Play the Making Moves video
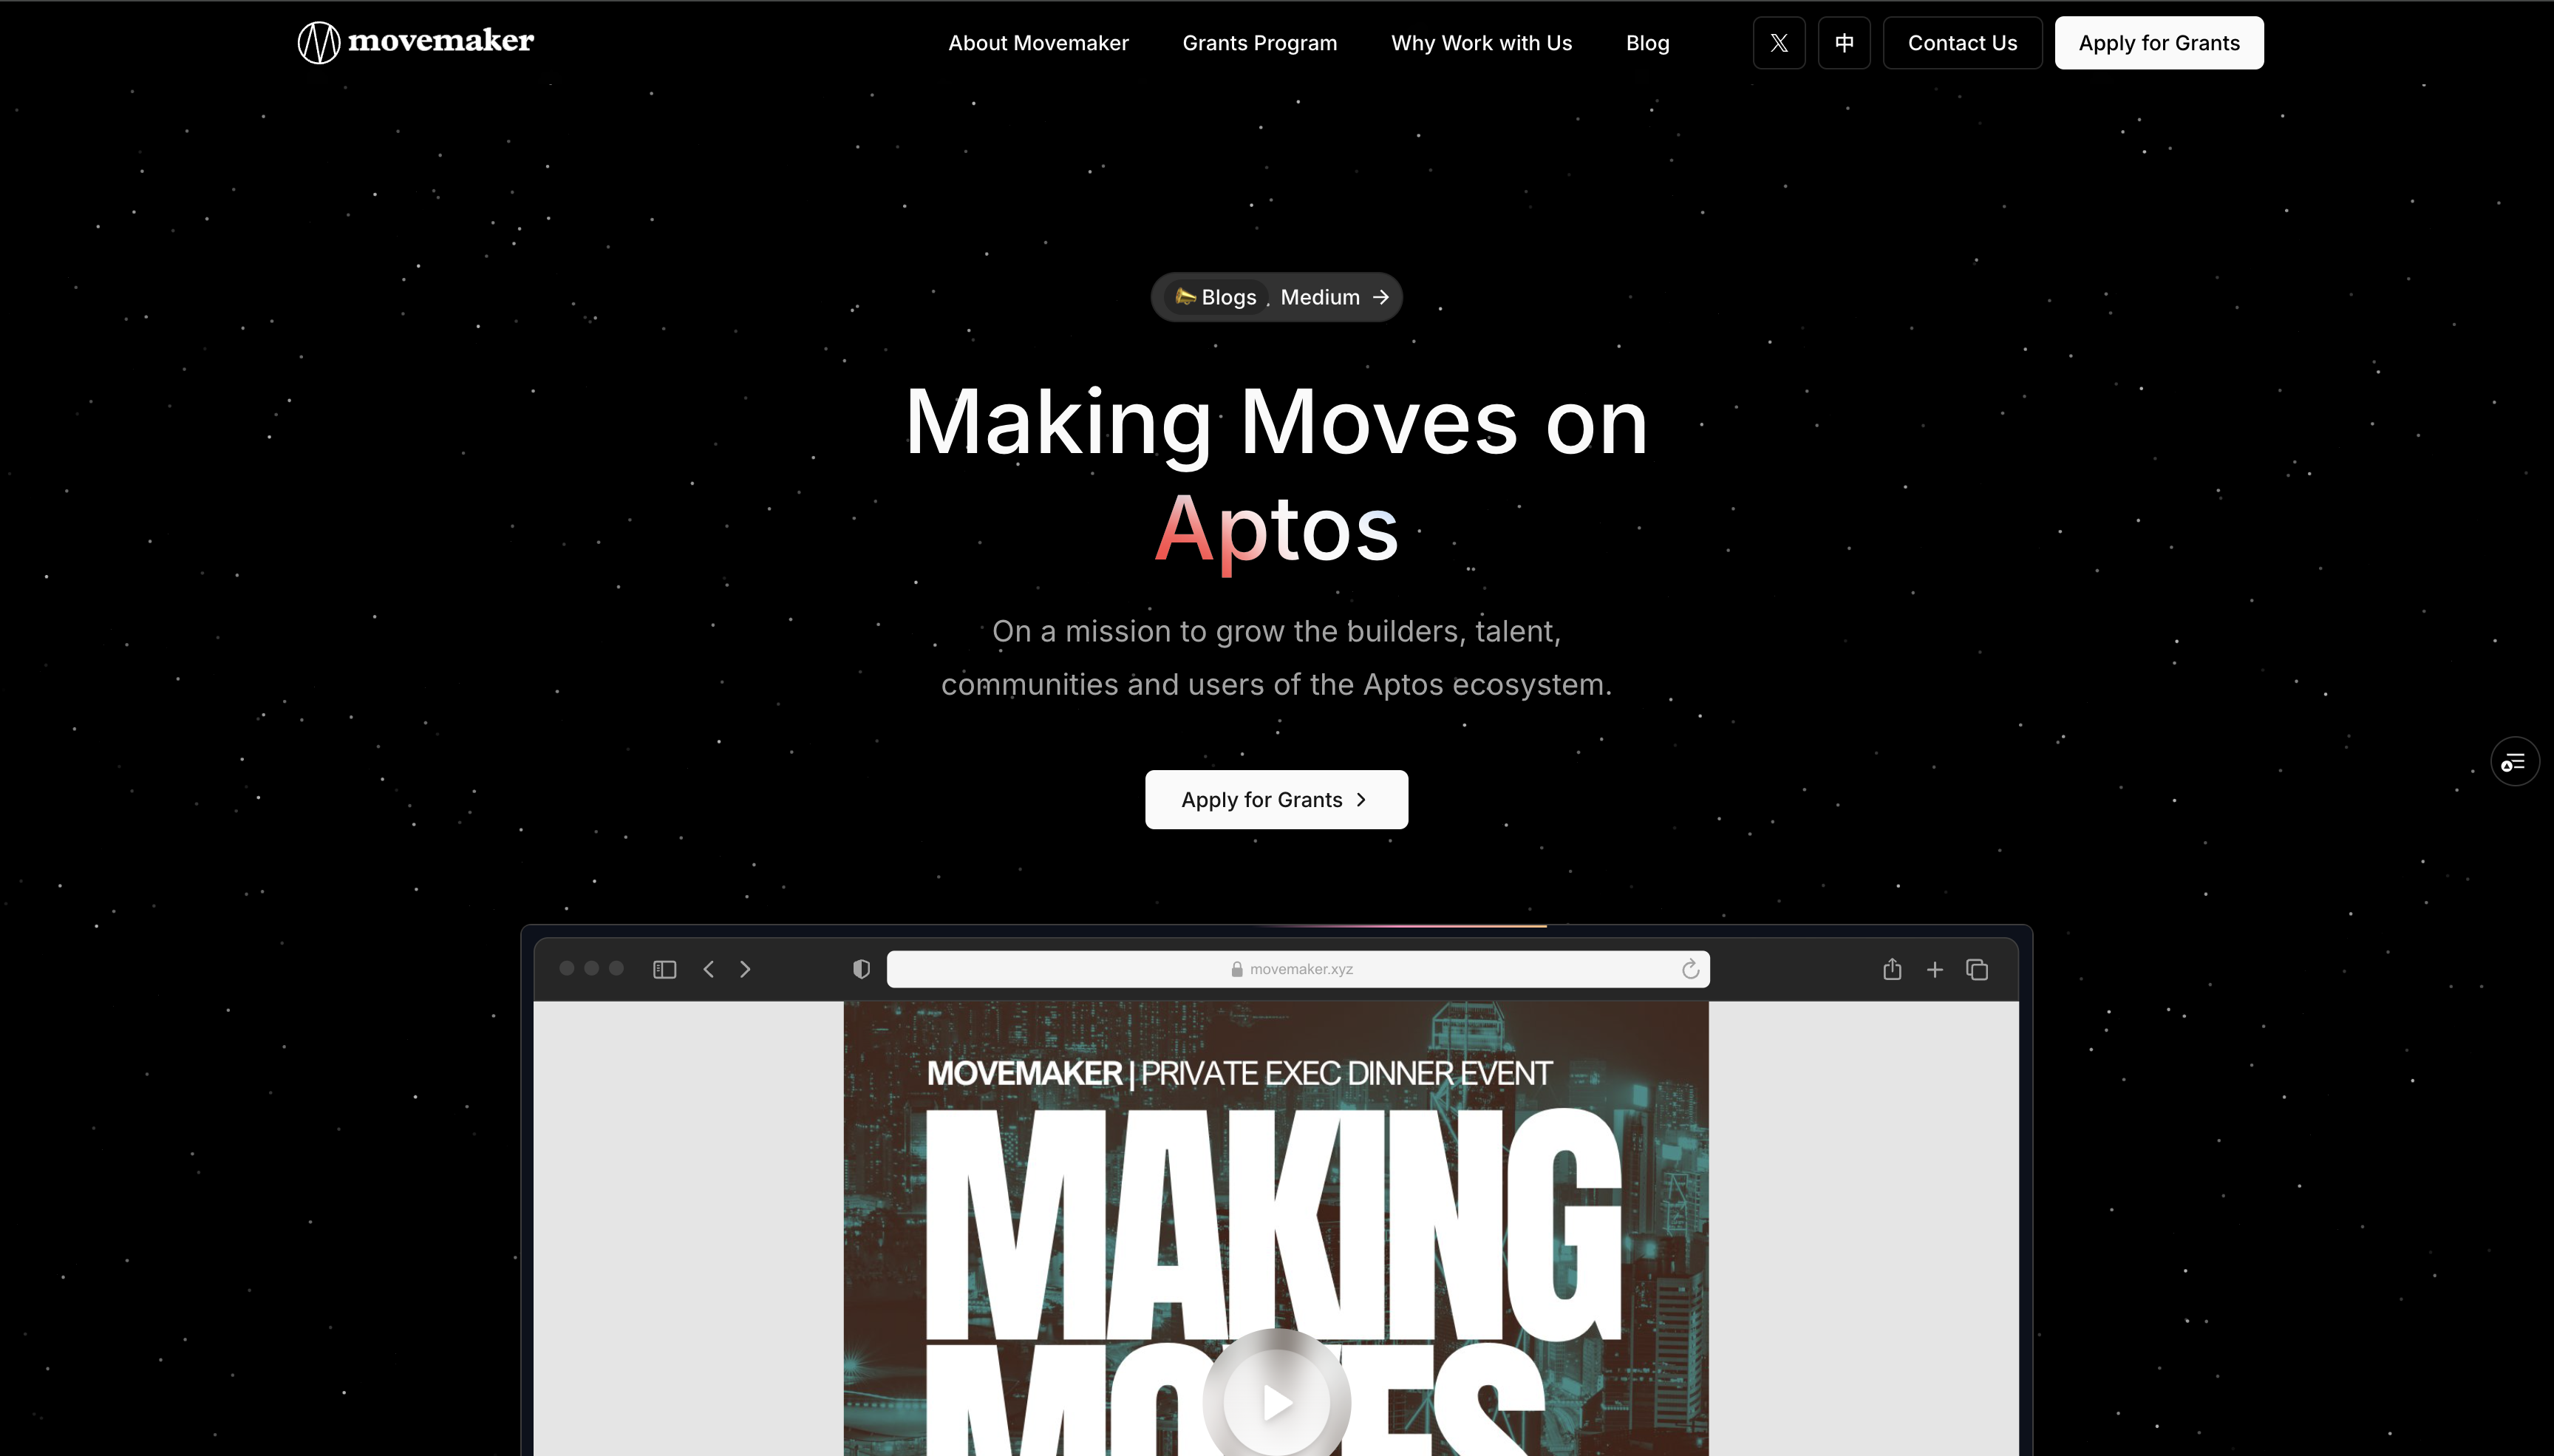This screenshot has width=2554, height=1456. coord(1276,1402)
